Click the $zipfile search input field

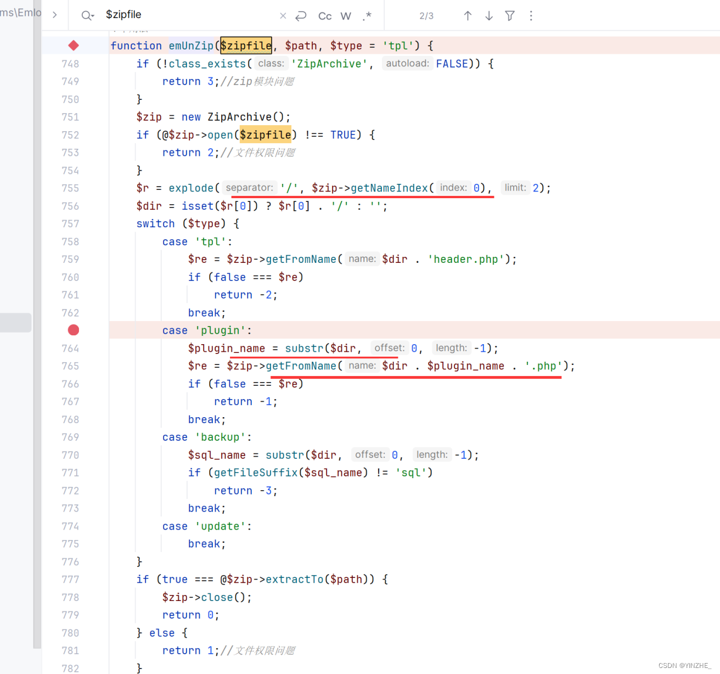pyautogui.click(x=189, y=15)
